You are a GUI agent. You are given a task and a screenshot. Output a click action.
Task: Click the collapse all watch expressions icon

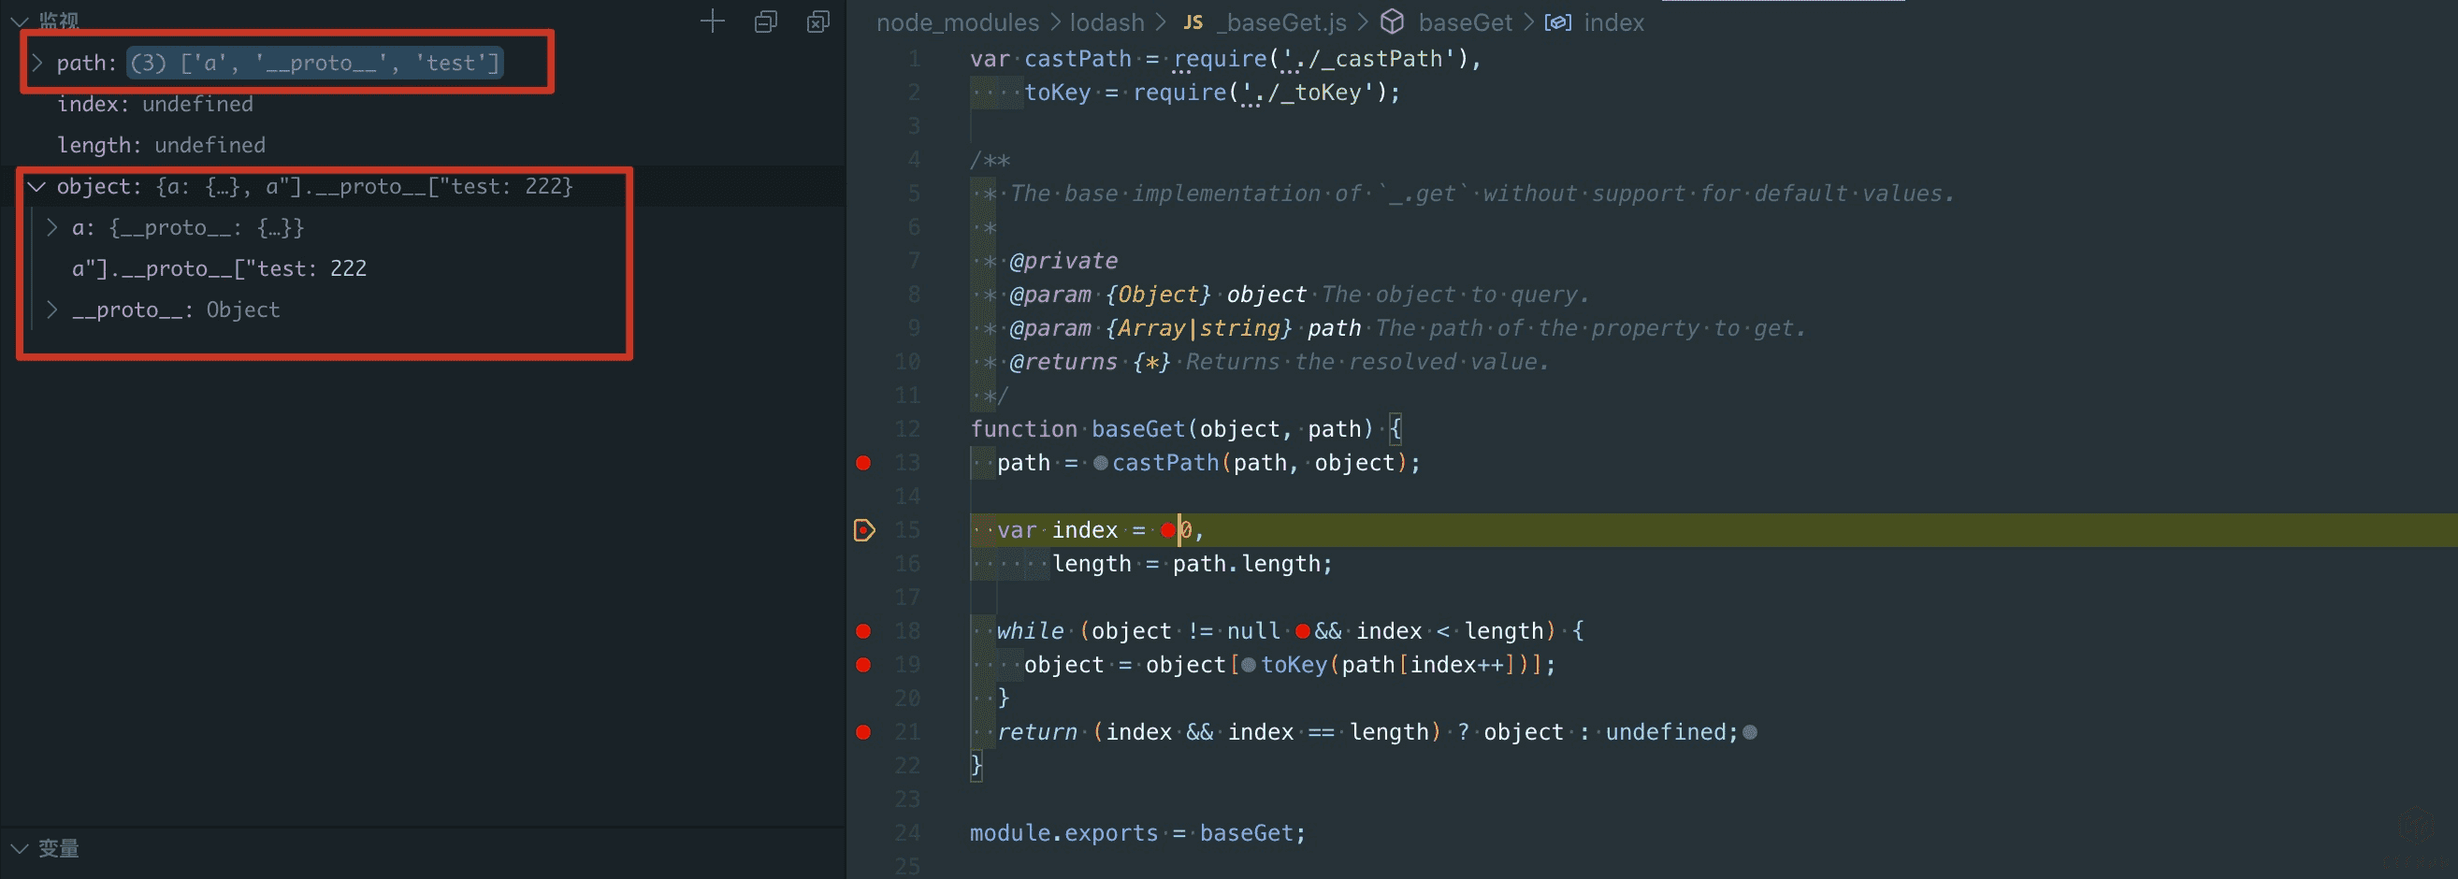click(x=765, y=21)
